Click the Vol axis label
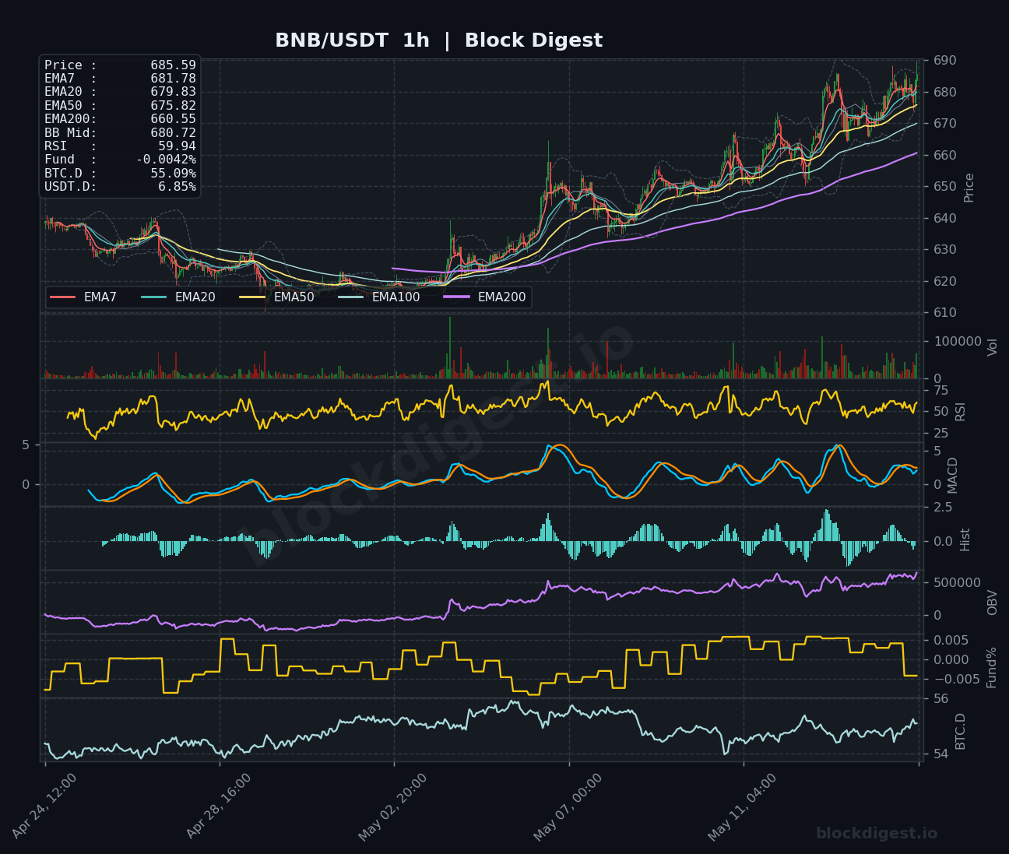 tap(993, 347)
